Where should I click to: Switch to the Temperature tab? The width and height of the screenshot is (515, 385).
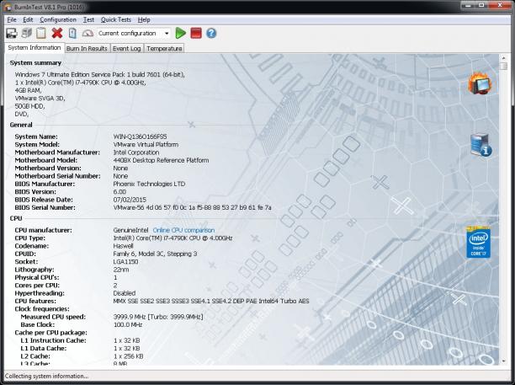164,48
